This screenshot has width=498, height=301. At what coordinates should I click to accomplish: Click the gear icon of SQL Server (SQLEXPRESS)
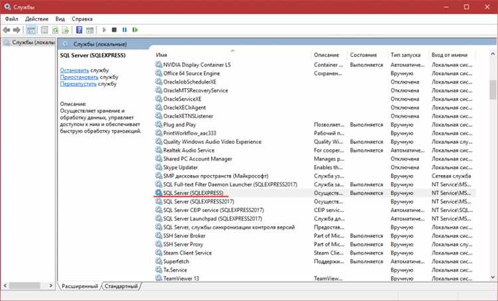[x=159, y=193]
